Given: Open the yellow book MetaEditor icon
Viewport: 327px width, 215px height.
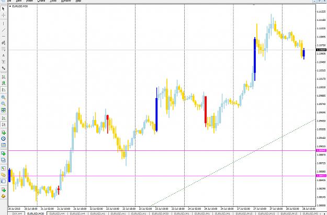Looking at the screenshot, I should [3, 196].
